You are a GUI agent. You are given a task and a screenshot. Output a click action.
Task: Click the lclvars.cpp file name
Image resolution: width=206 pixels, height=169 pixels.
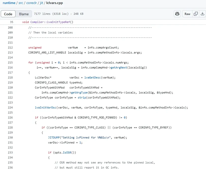click(x=54, y=3)
